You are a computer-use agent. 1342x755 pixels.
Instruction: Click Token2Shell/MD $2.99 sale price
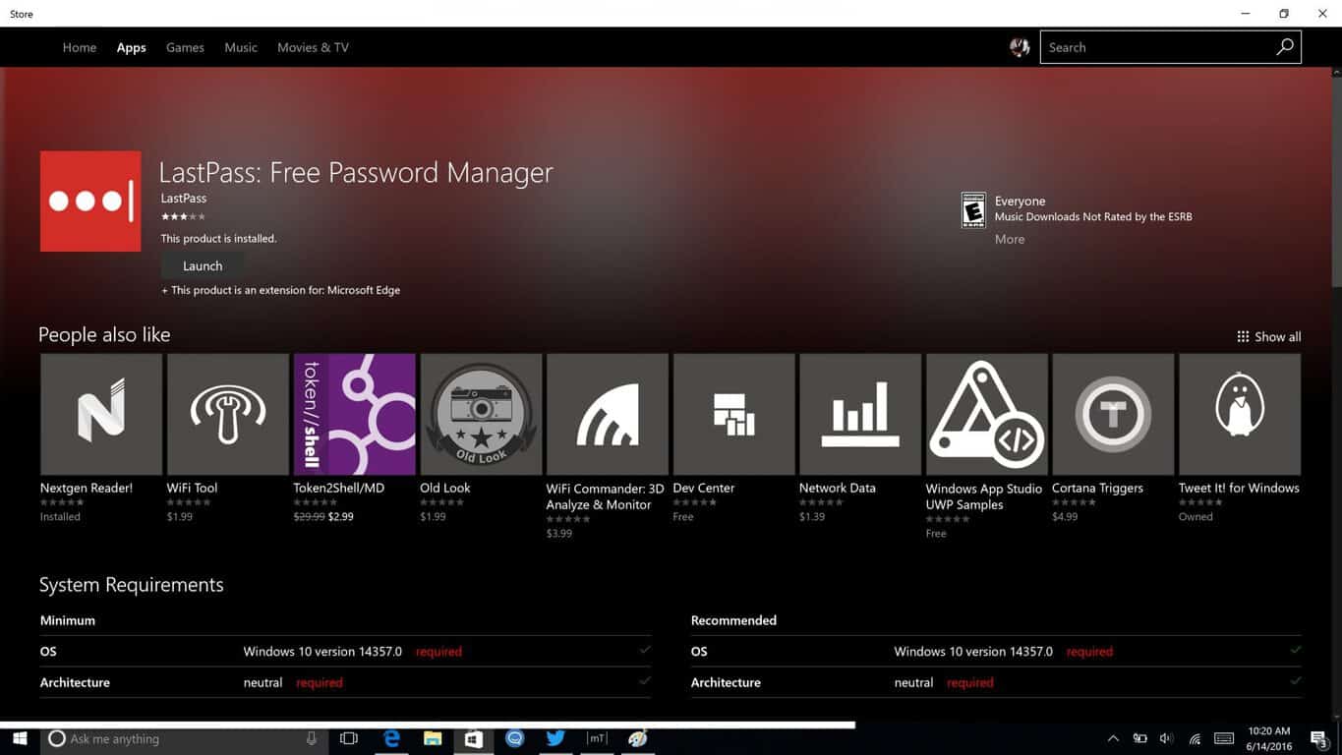[x=341, y=517]
